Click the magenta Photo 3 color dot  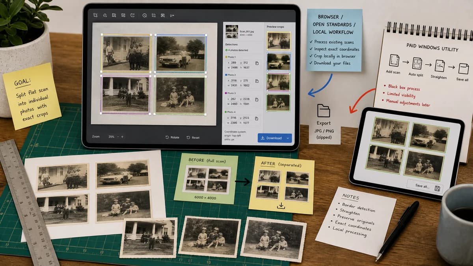pyautogui.click(x=226, y=93)
